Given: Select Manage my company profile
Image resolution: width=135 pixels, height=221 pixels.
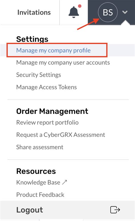Looking at the screenshot, I should (x=54, y=50).
